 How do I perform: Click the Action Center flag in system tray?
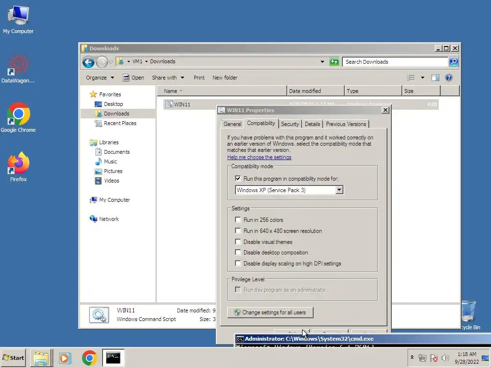click(433, 358)
